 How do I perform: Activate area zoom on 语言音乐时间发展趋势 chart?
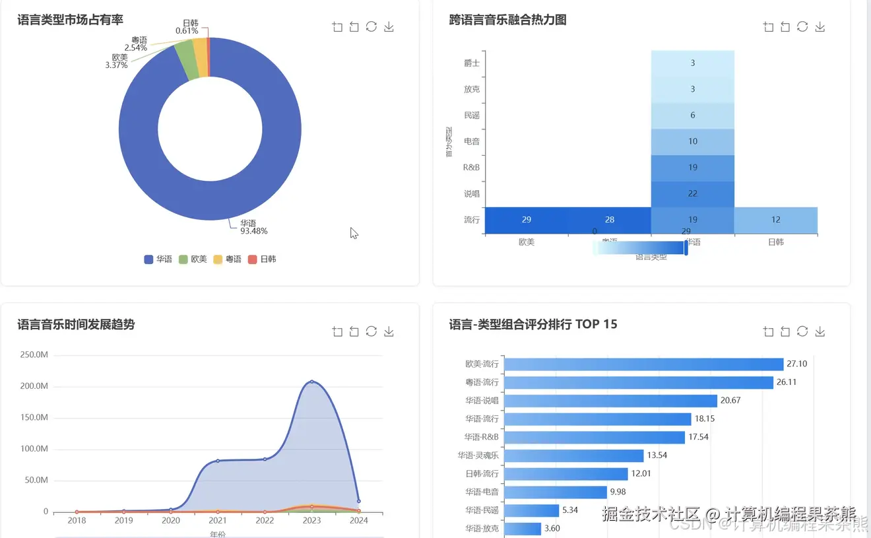pyautogui.click(x=337, y=331)
